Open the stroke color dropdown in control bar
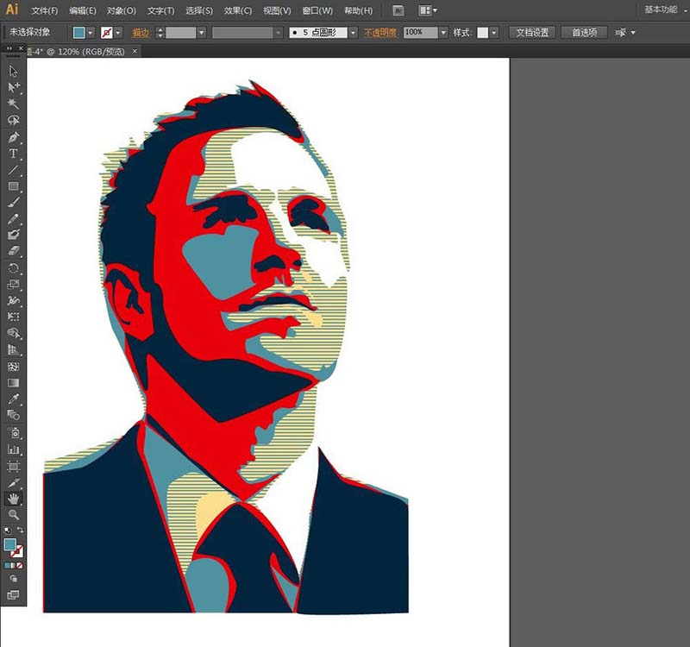 [117, 33]
